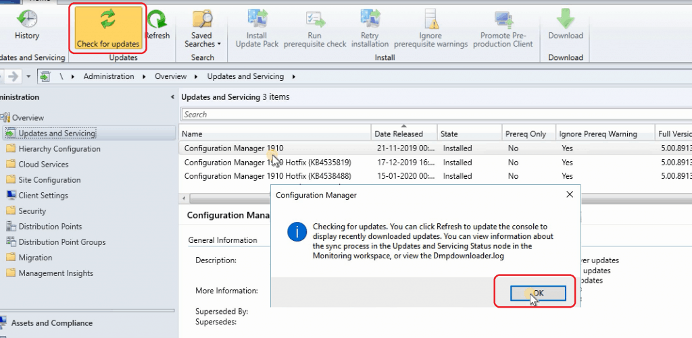Select Overview in the breadcrumb

[x=170, y=76]
